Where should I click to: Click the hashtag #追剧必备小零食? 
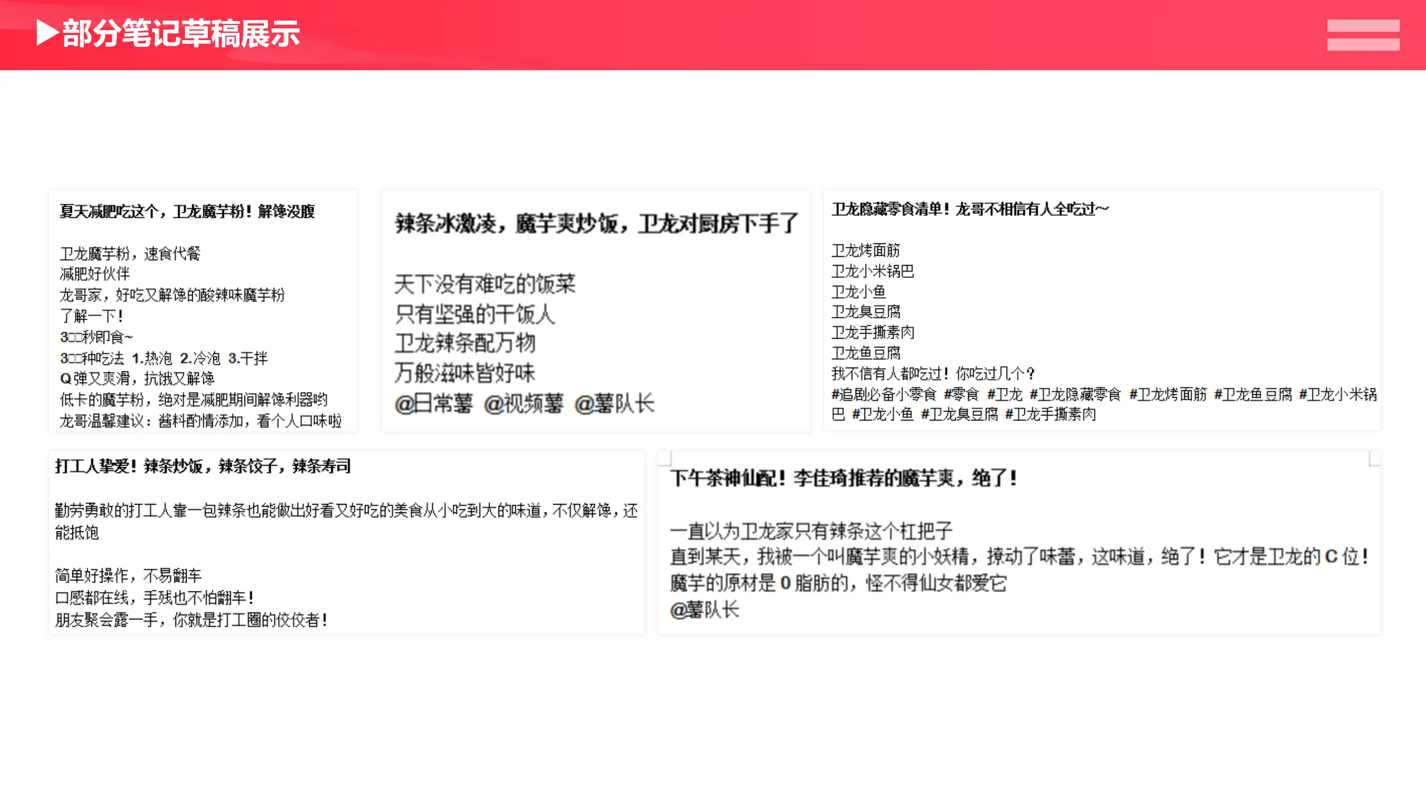coord(883,394)
